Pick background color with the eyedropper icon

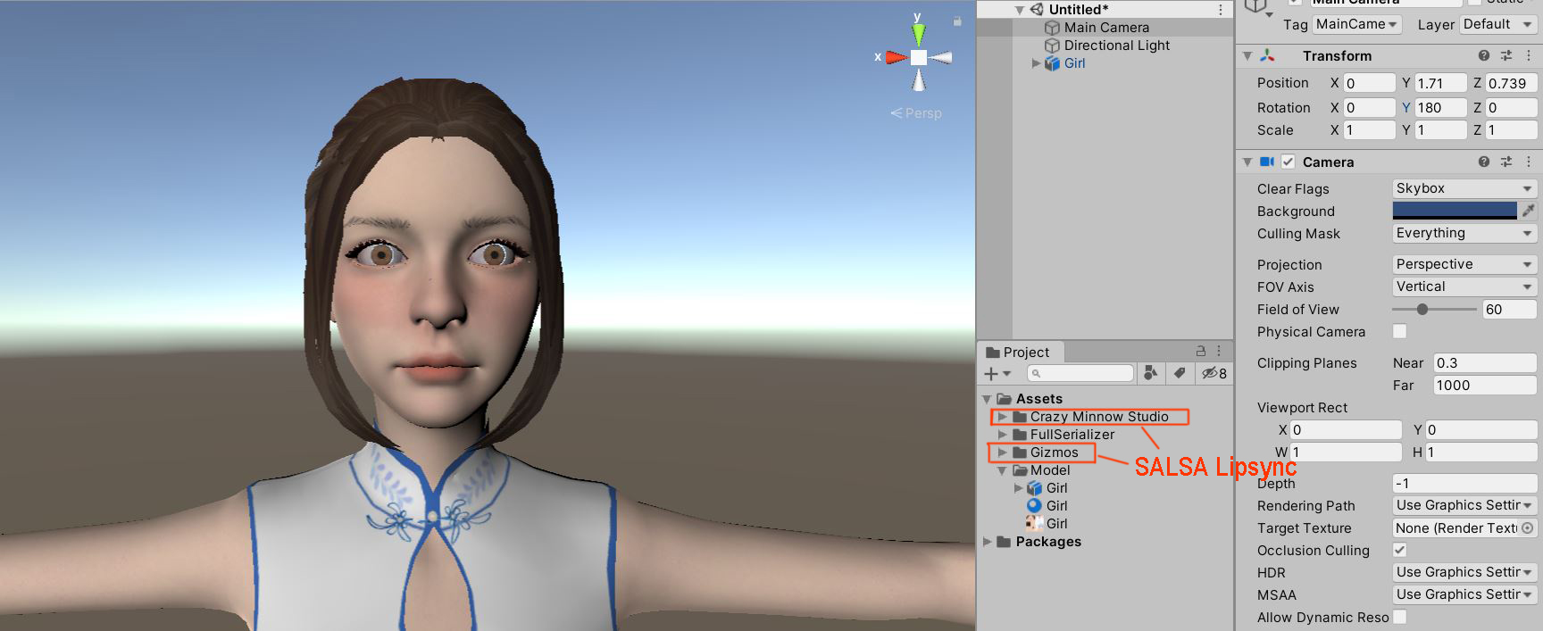pyautogui.click(x=1529, y=211)
